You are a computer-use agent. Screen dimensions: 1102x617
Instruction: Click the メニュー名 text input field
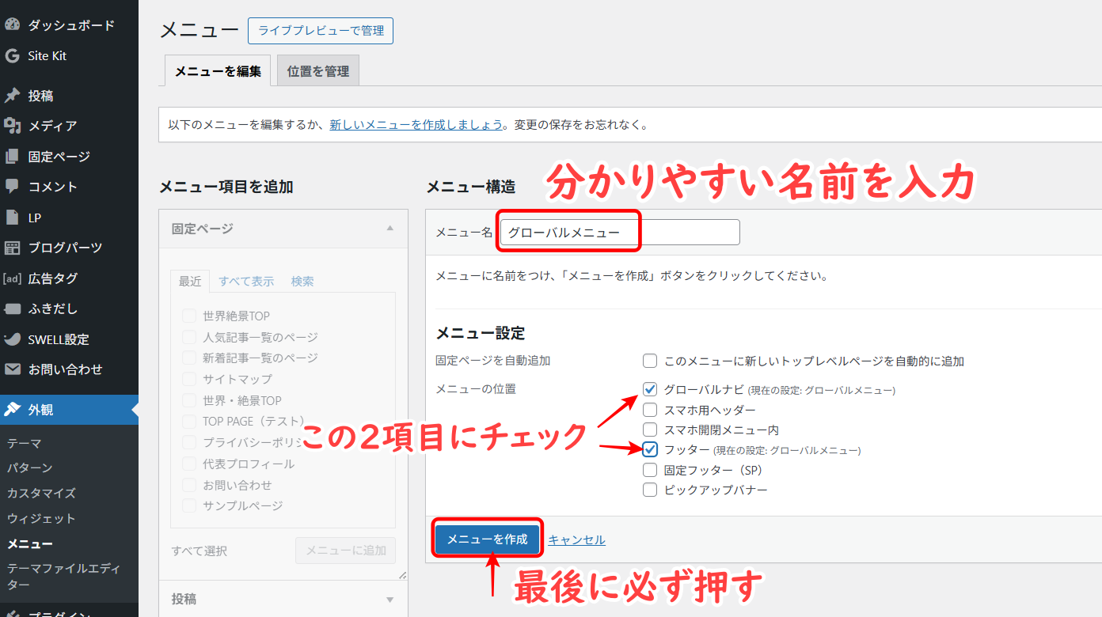[619, 233]
